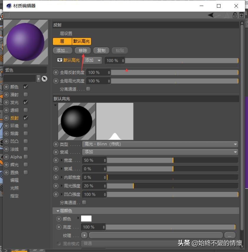Viewport: 248px width, 252px height.
Task: Click the plus icon beside the lock icon
Action: pos(241,15)
